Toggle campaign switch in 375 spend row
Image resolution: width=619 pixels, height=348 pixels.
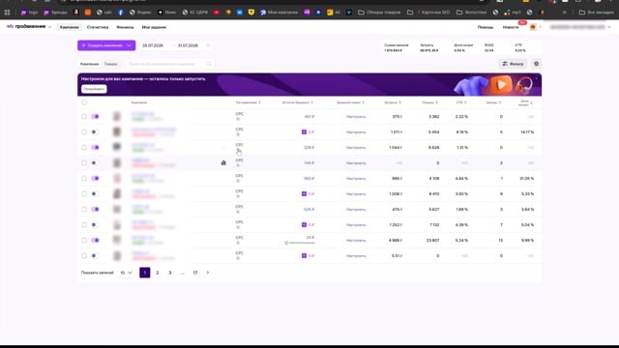point(95,117)
